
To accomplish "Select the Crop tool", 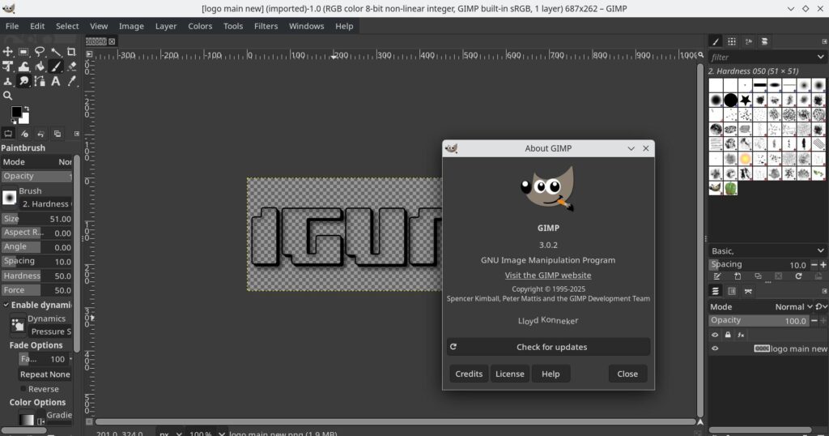I will click(x=71, y=51).
